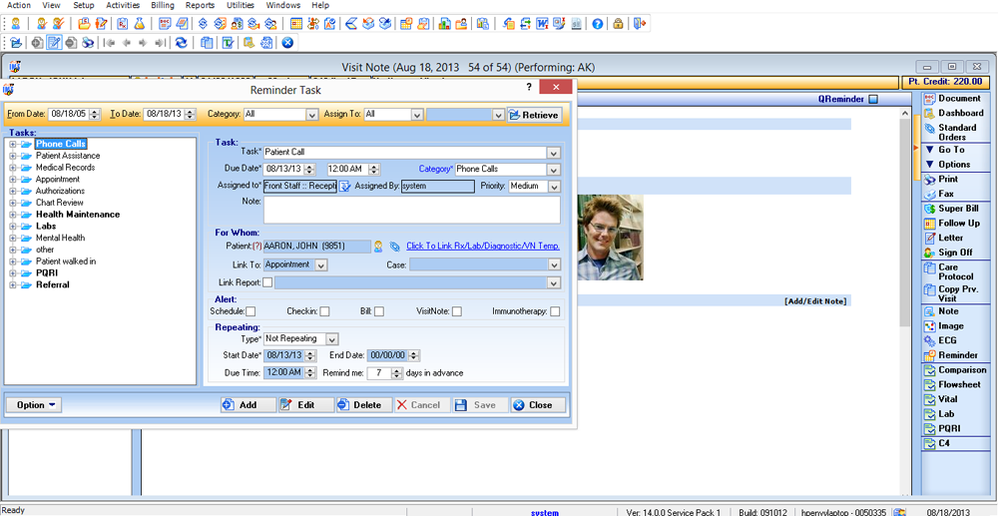Viewport: 998px width, 516px height.
Task: Click the first-record navigation arrow icon
Action: pos(110,43)
